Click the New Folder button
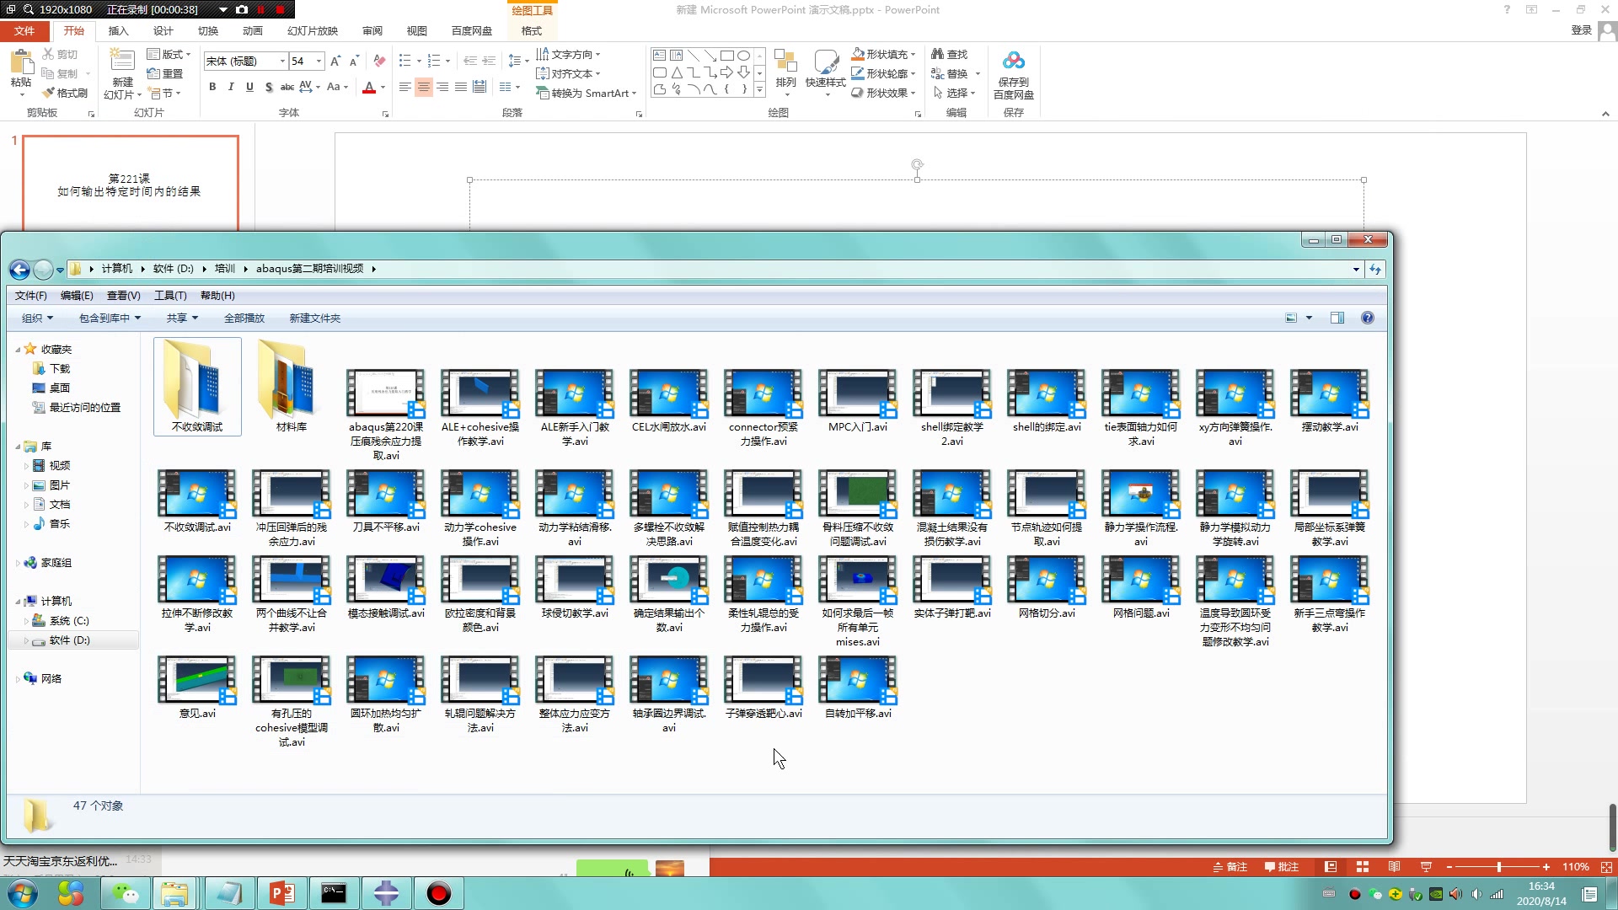This screenshot has width=1618, height=910. click(314, 318)
